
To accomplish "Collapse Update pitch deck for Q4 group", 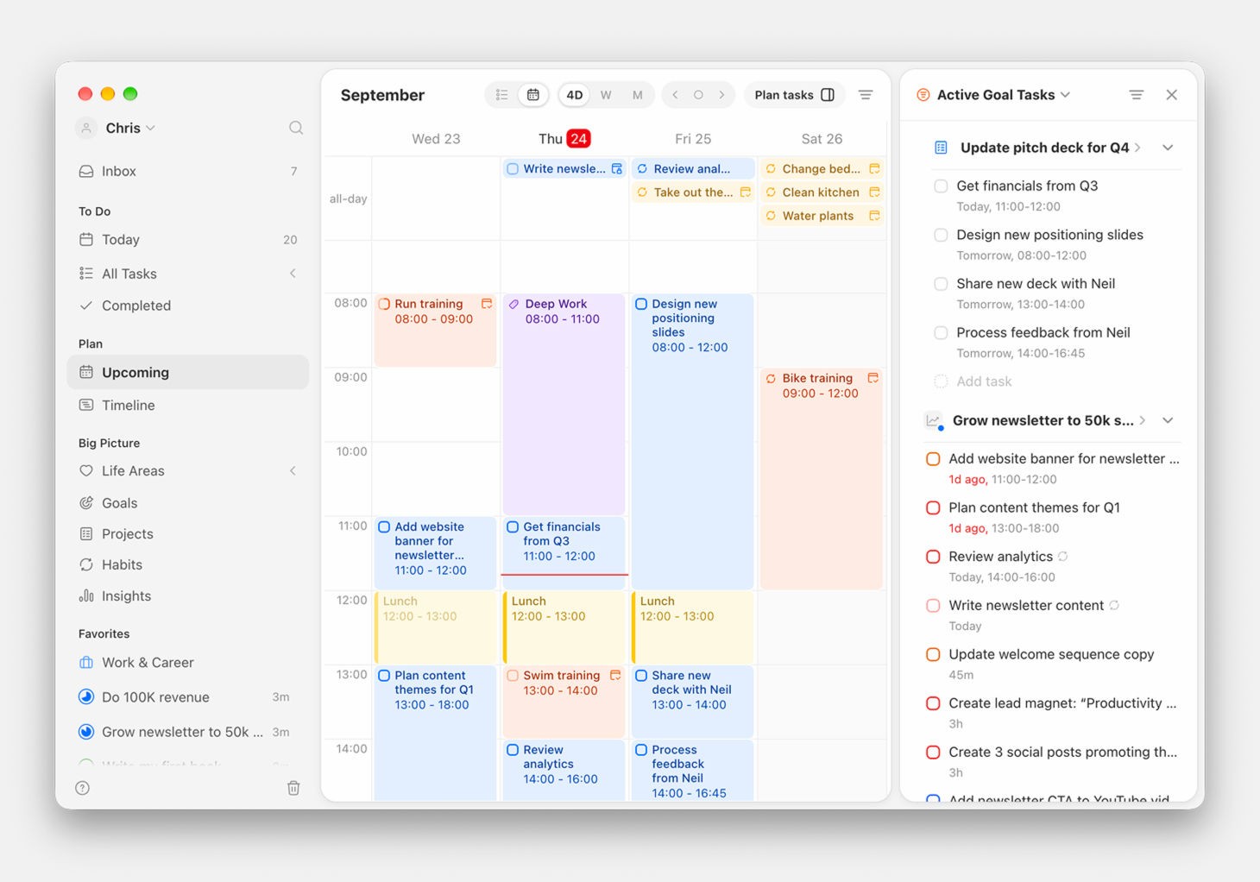I will (x=1168, y=148).
